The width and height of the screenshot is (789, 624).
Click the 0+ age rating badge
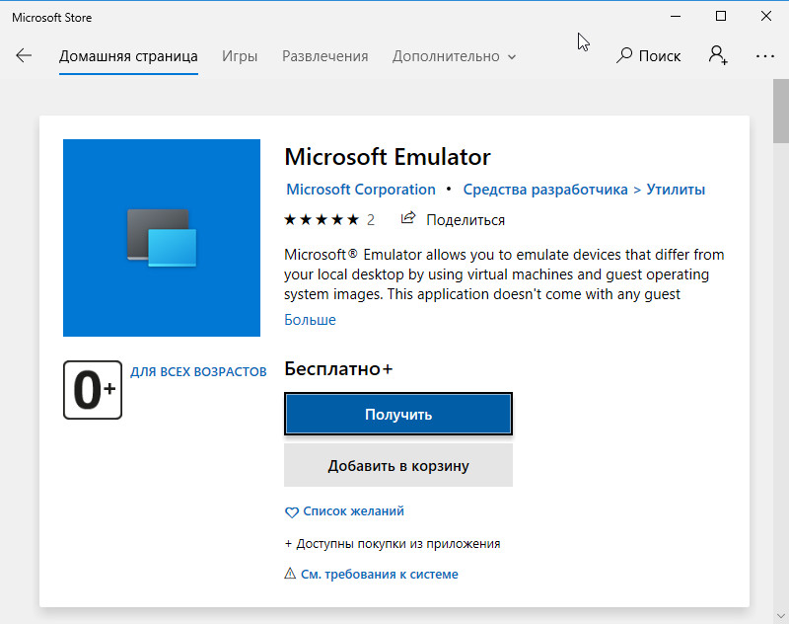tap(93, 390)
